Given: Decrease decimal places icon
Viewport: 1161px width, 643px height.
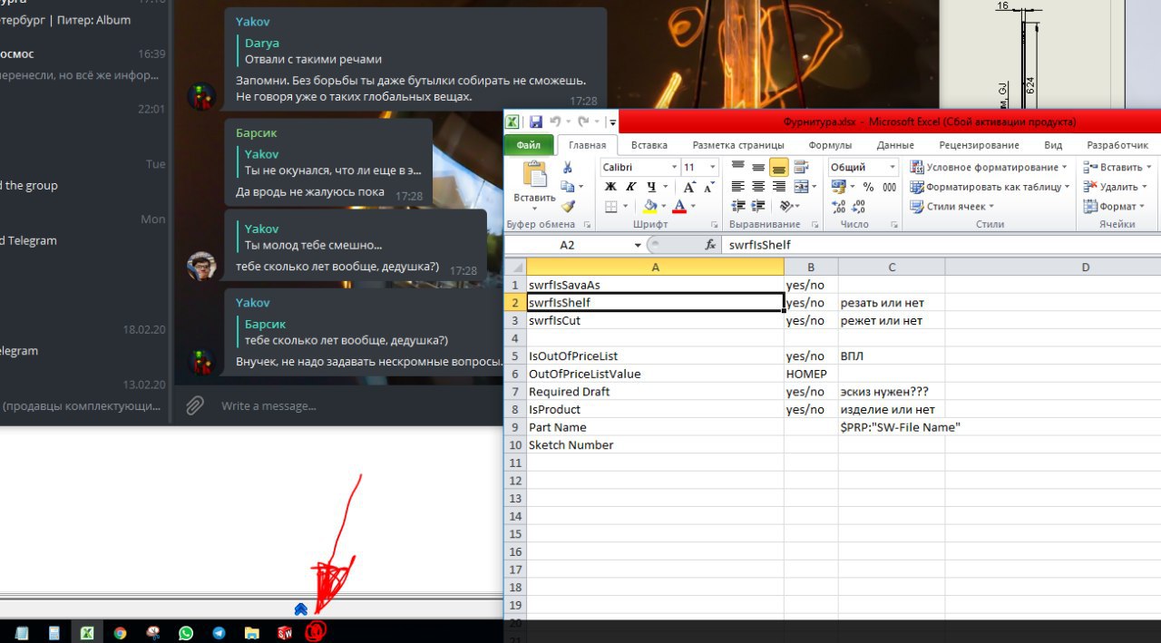Looking at the screenshot, I should click(x=857, y=207).
